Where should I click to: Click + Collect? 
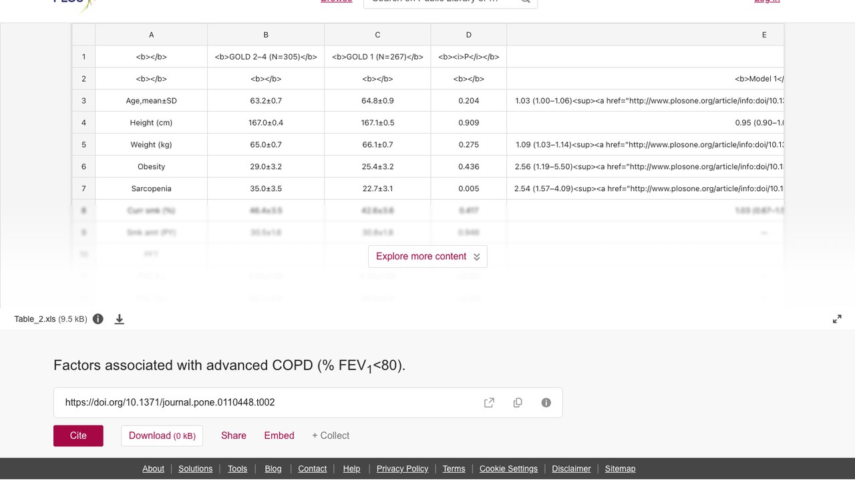pyautogui.click(x=331, y=436)
